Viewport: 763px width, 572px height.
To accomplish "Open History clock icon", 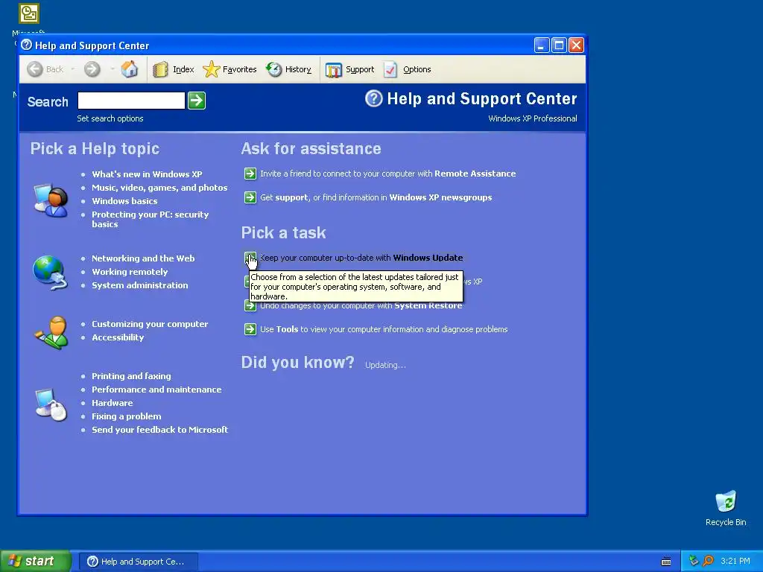I will coord(274,69).
